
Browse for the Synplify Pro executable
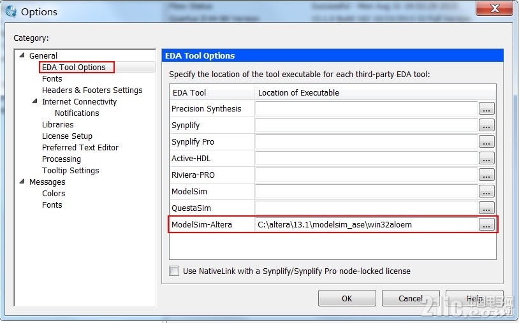[x=486, y=141]
